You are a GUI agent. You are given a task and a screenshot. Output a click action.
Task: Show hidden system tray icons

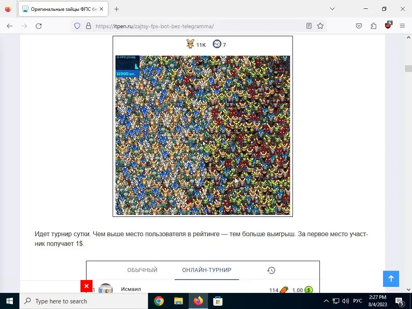326,301
